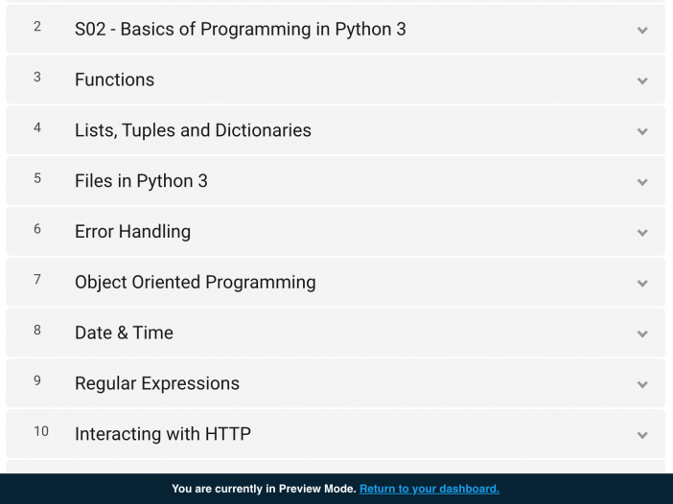Select Interacting with HTTP title text
Image resolution: width=673 pixels, height=504 pixels.
(163, 434)
